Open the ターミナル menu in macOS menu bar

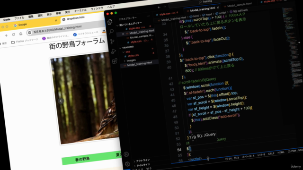click(x=80, y=10)
